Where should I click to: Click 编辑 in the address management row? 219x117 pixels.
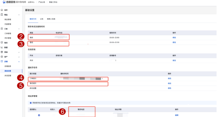[177, 115]
